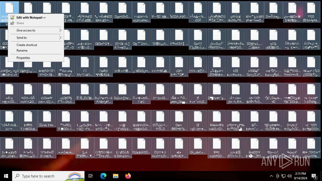The image size is (322, 181).
Task: Select the file with 羽 in its name
Action: (x=236, y=66)
